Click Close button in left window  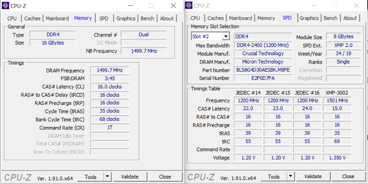(165, 177)
